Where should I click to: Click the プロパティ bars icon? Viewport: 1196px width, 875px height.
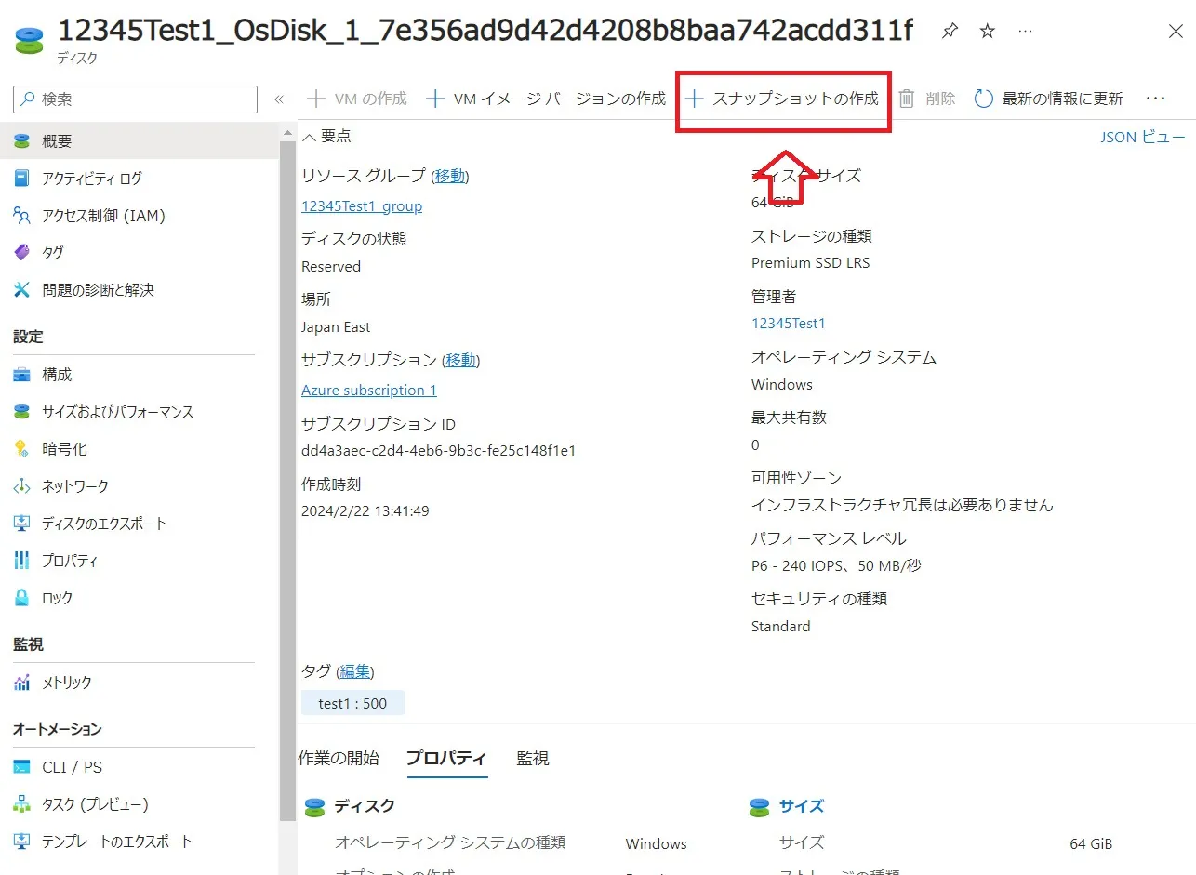[22, 561]
